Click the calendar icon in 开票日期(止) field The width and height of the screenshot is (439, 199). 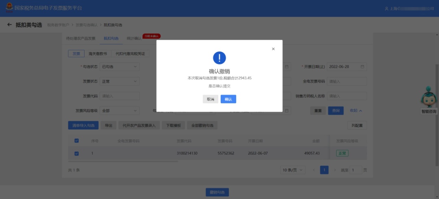pyautogui.click(x=362, y=67)
